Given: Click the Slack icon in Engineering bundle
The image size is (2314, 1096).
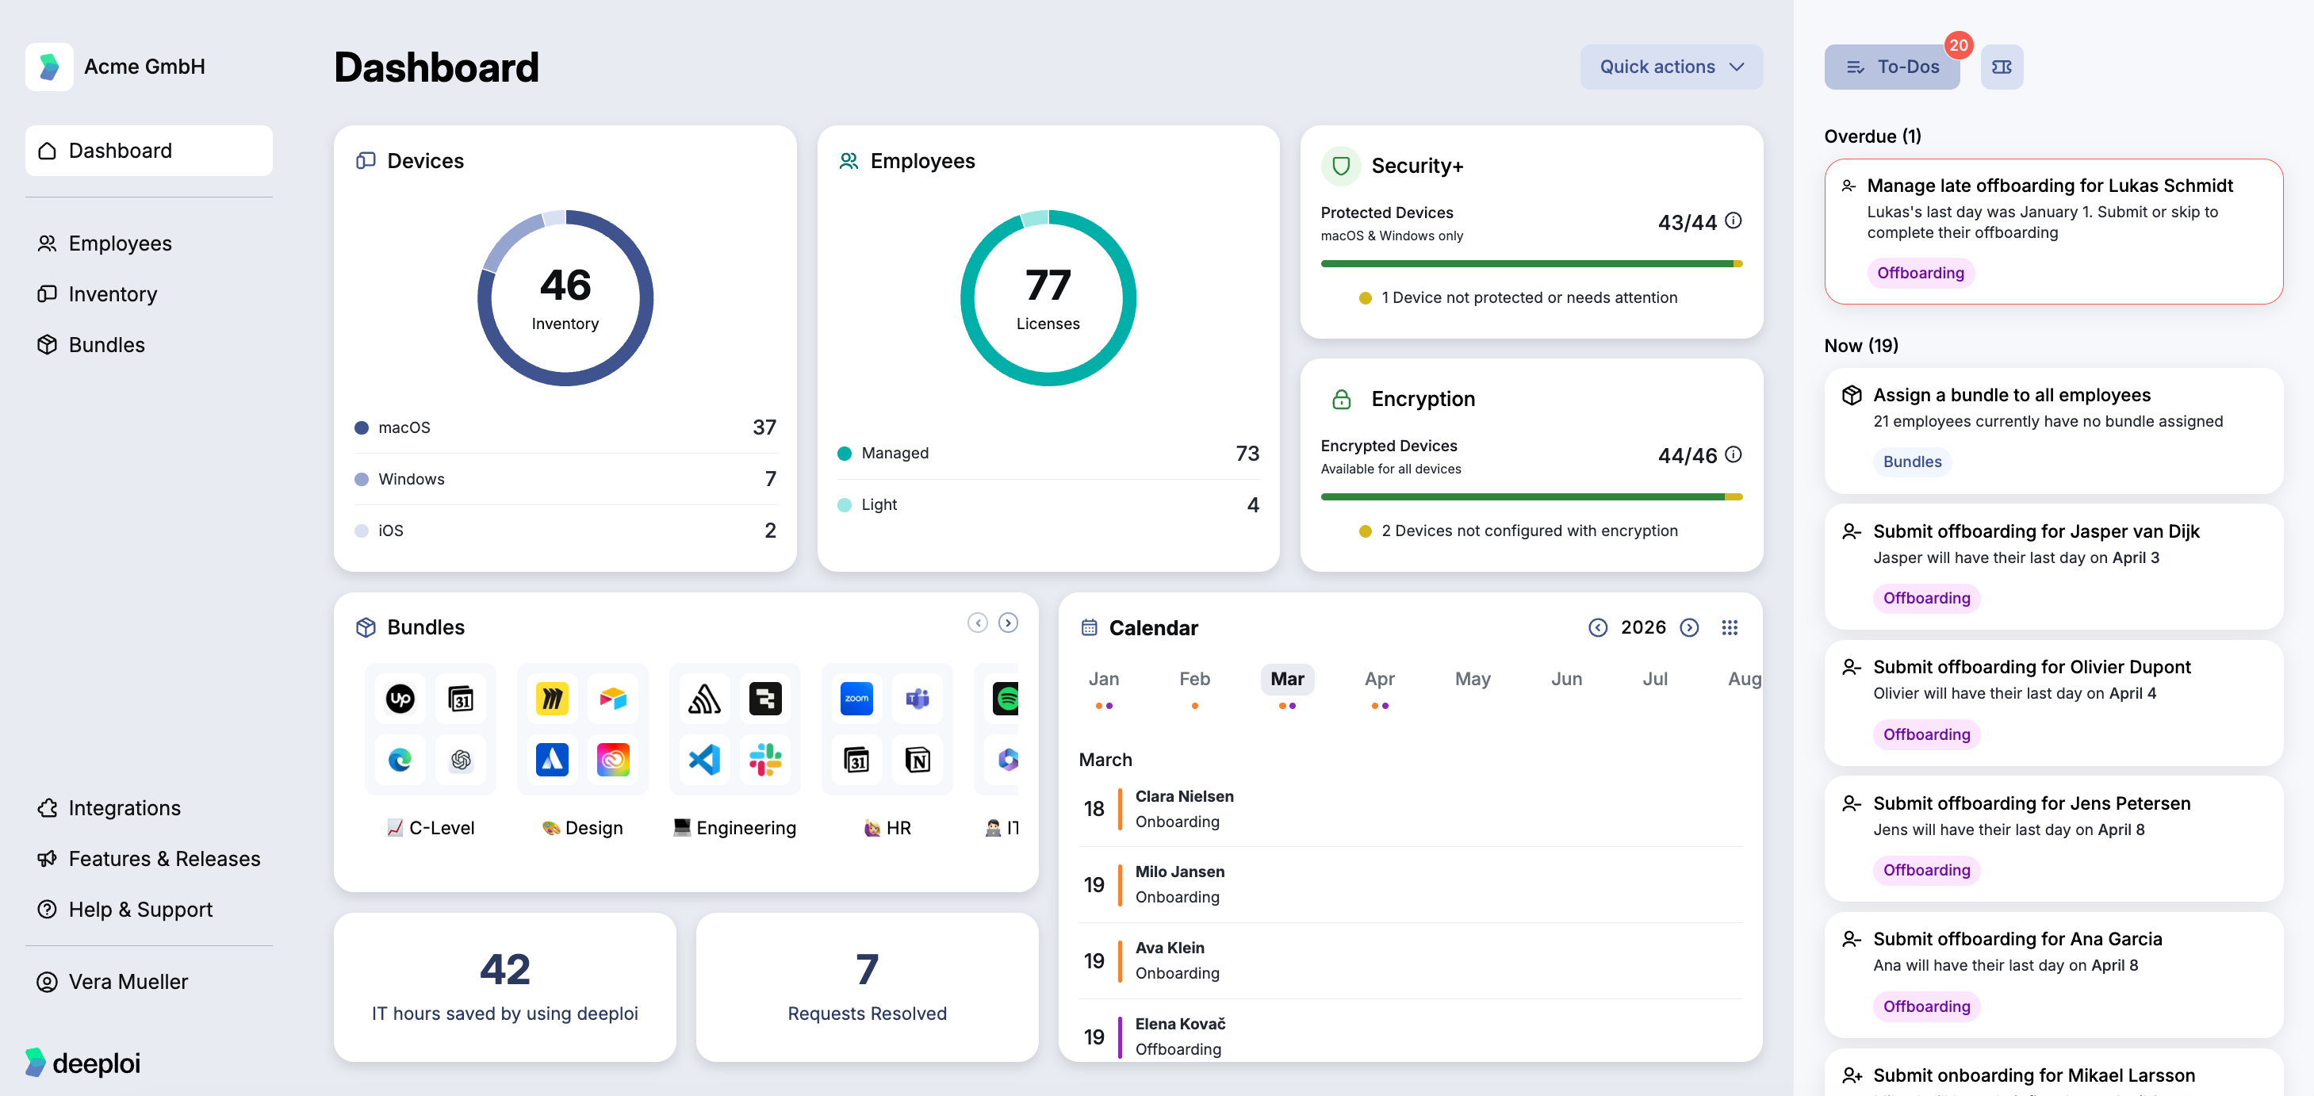Looking at the screenshot, I should 764,759.
